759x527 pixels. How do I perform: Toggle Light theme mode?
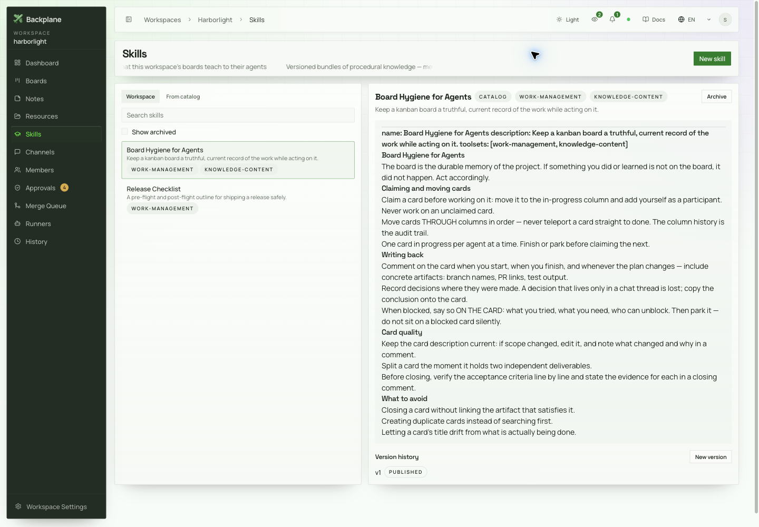tap(568, 19)
